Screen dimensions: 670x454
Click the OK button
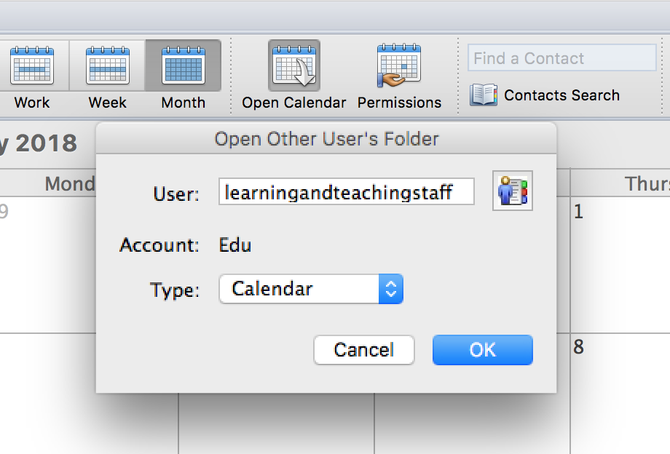tap(482, 350)
